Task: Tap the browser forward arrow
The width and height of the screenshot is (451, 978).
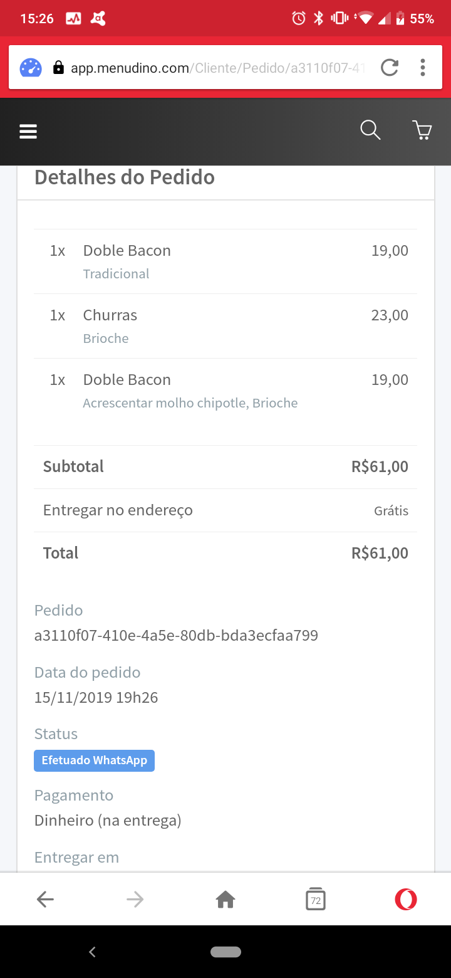Action: pos(135,900)
